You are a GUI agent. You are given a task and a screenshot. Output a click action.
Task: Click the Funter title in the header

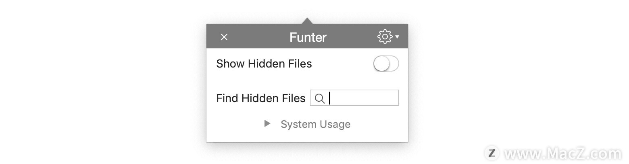(x=308, y=37)
